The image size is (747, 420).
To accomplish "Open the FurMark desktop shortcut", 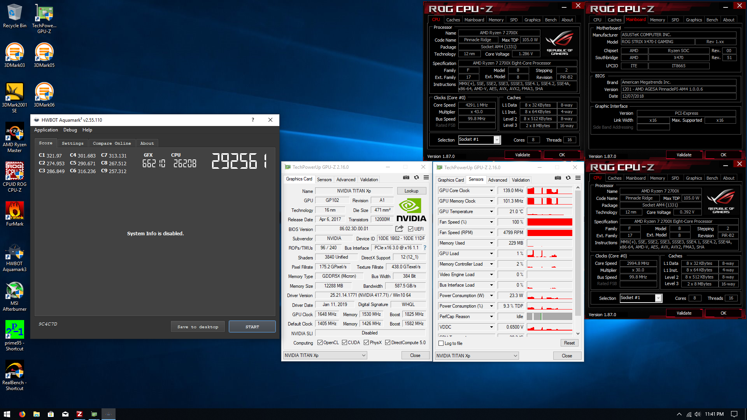I will pos(14,214).
